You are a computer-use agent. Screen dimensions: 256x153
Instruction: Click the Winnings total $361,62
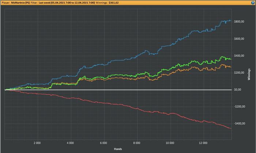tap(114, 3)
